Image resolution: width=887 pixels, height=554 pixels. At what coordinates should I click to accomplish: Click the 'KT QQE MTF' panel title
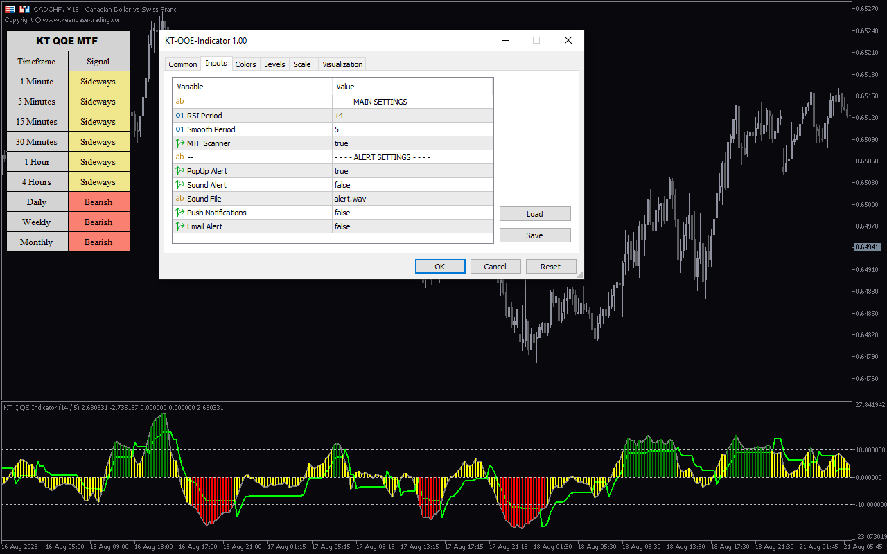[68, 41]
